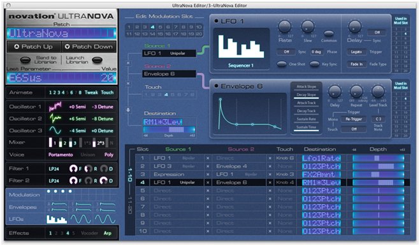
Task: Click the LFO 1 Sequencer waveform display
Action: [241, 46]
